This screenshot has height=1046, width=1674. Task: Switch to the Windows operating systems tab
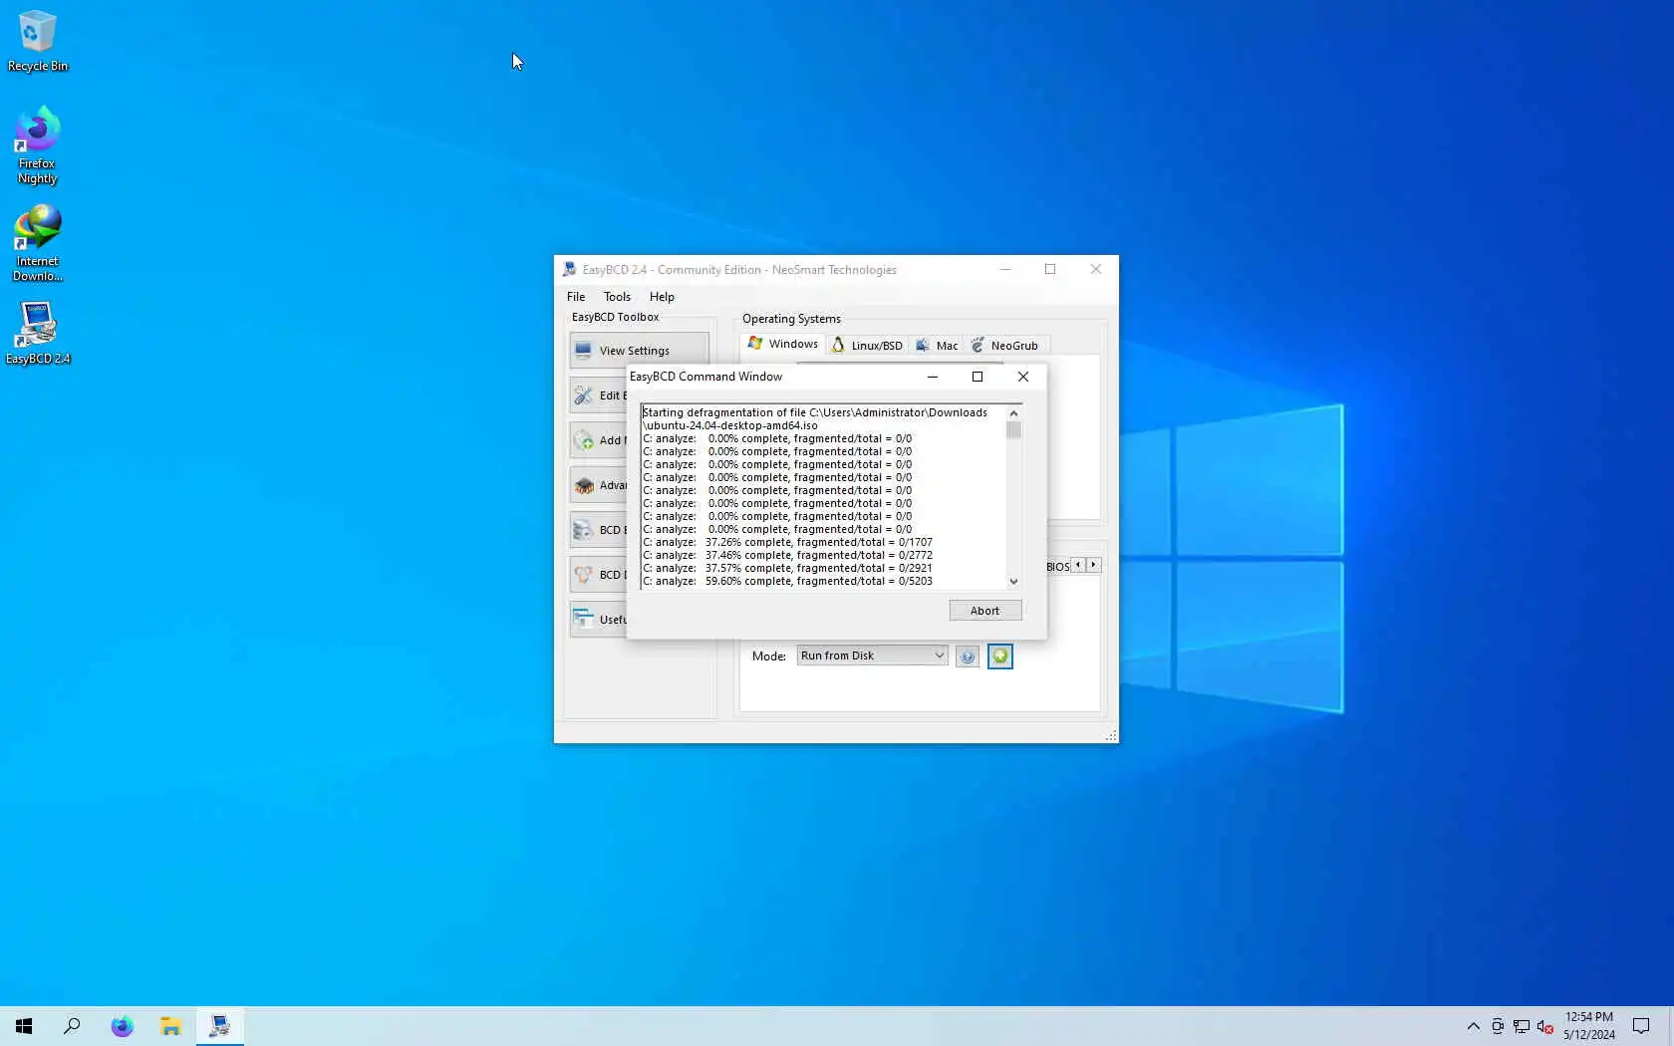coord(783,344)
